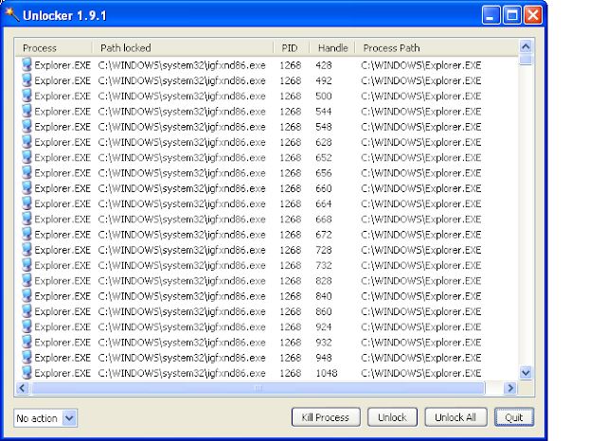This screenshot has width=606, height=441.
Task: Click the vertical scrollbar down arrow
Action: tap(526, 373)
